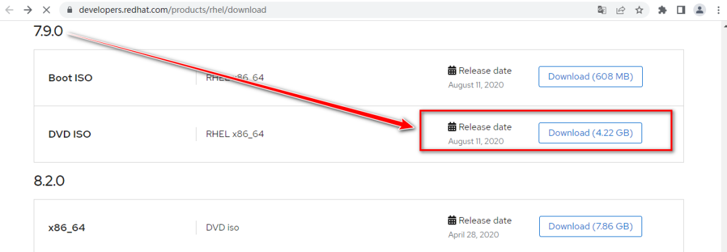Screen dimensions: 727x252
Task: Bookmark this page with star icon
Action: pos(639,9)
